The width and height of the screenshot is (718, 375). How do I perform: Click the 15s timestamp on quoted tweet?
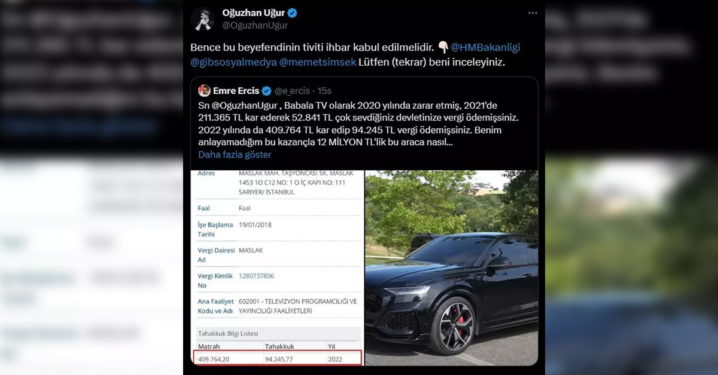click(324, 91)
